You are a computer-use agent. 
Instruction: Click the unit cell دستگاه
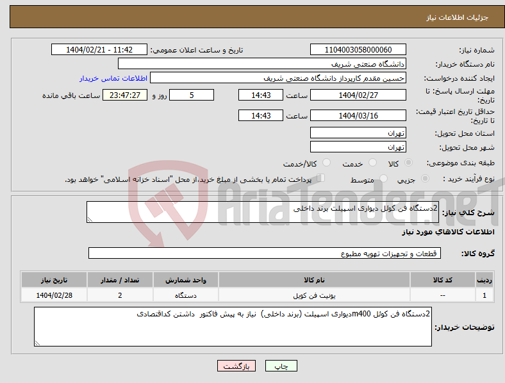186,295
